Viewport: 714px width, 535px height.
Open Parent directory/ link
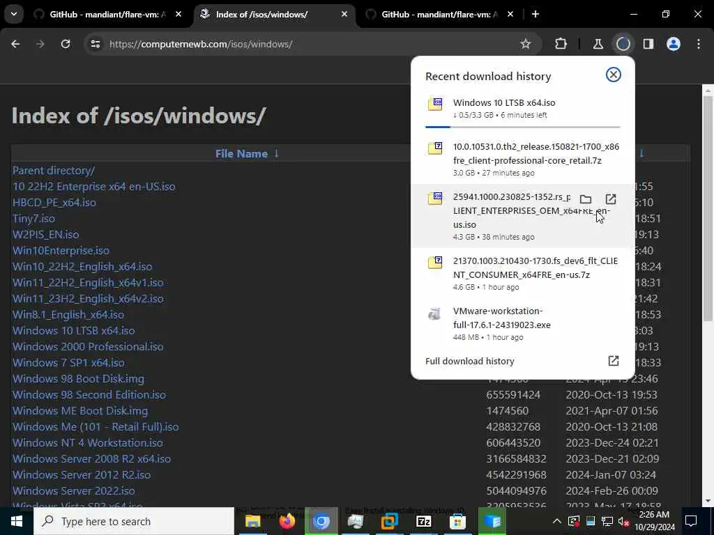[54, 171]
